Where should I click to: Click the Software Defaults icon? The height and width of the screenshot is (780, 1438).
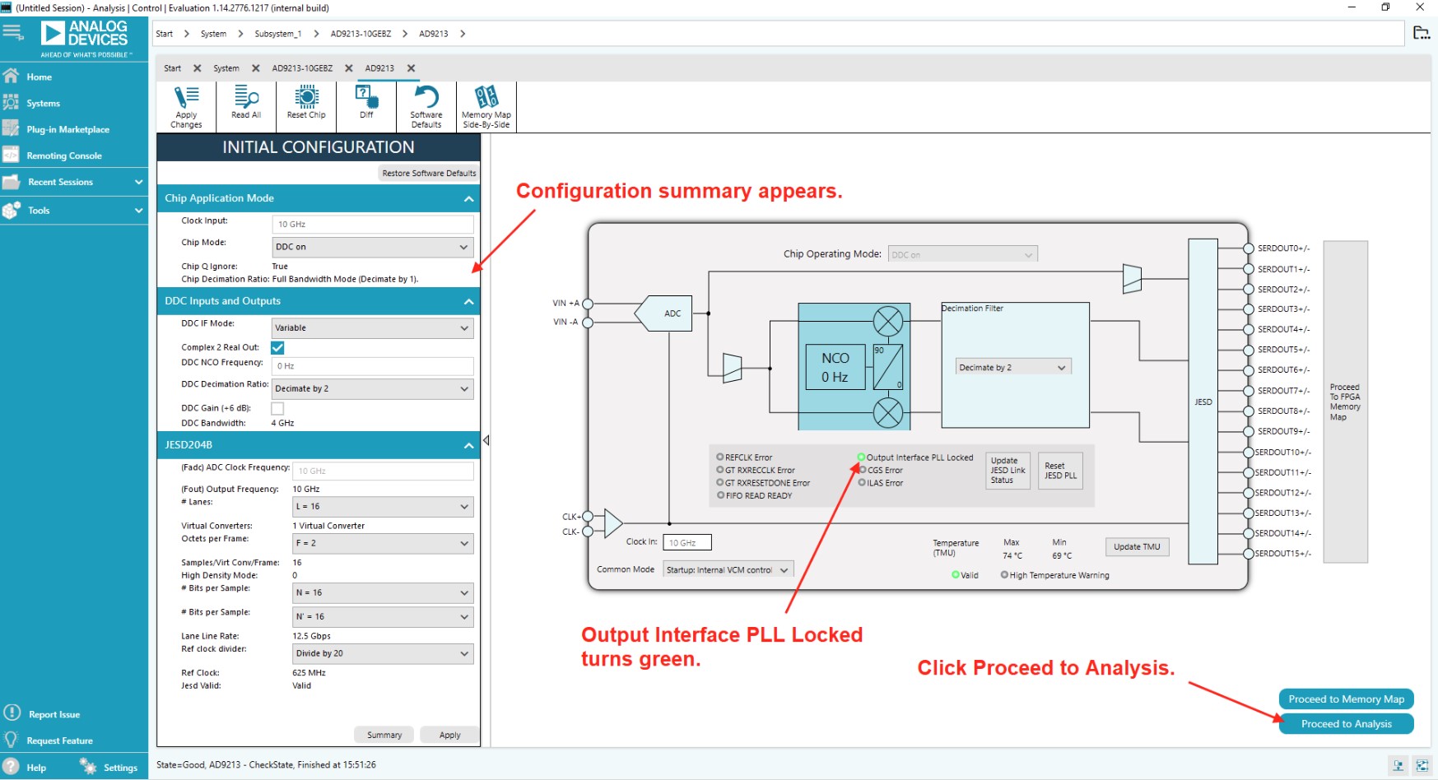(x=425, y=106)
